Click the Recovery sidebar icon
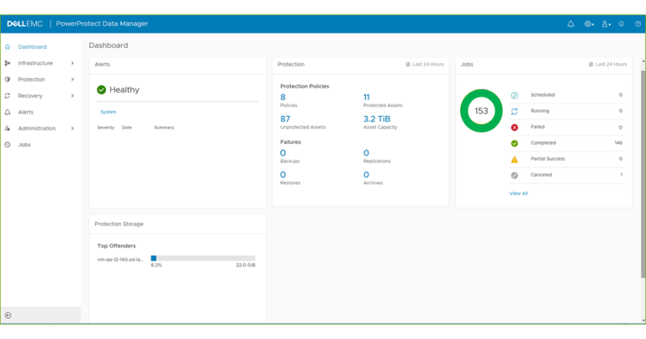 point(8,96)
